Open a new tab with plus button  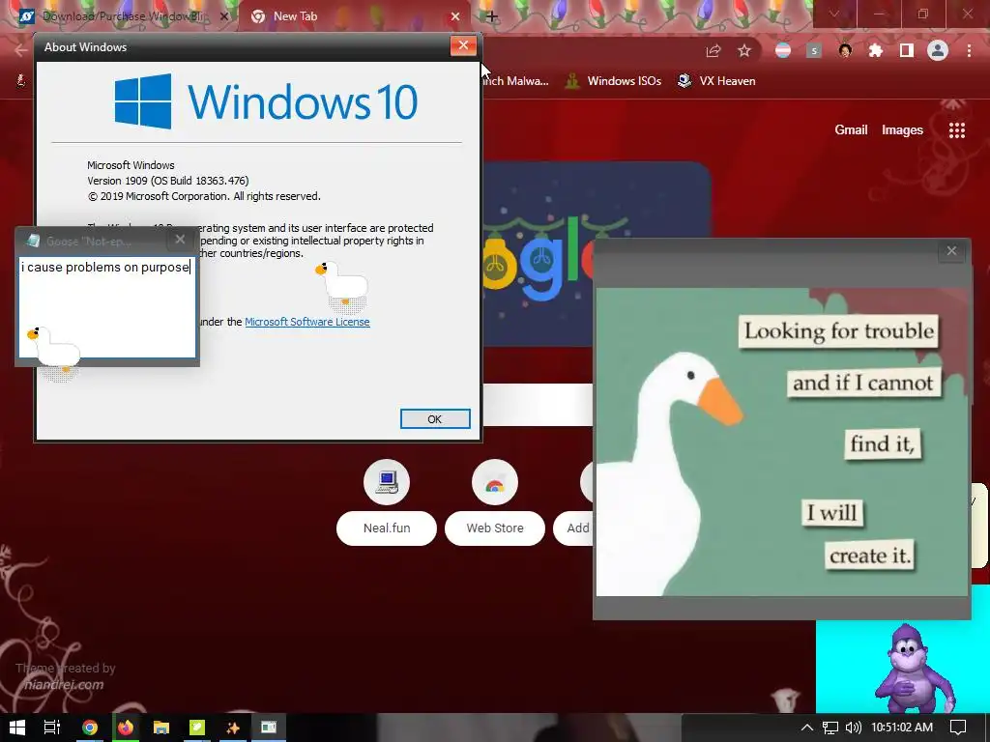click(x=492, y=16)
